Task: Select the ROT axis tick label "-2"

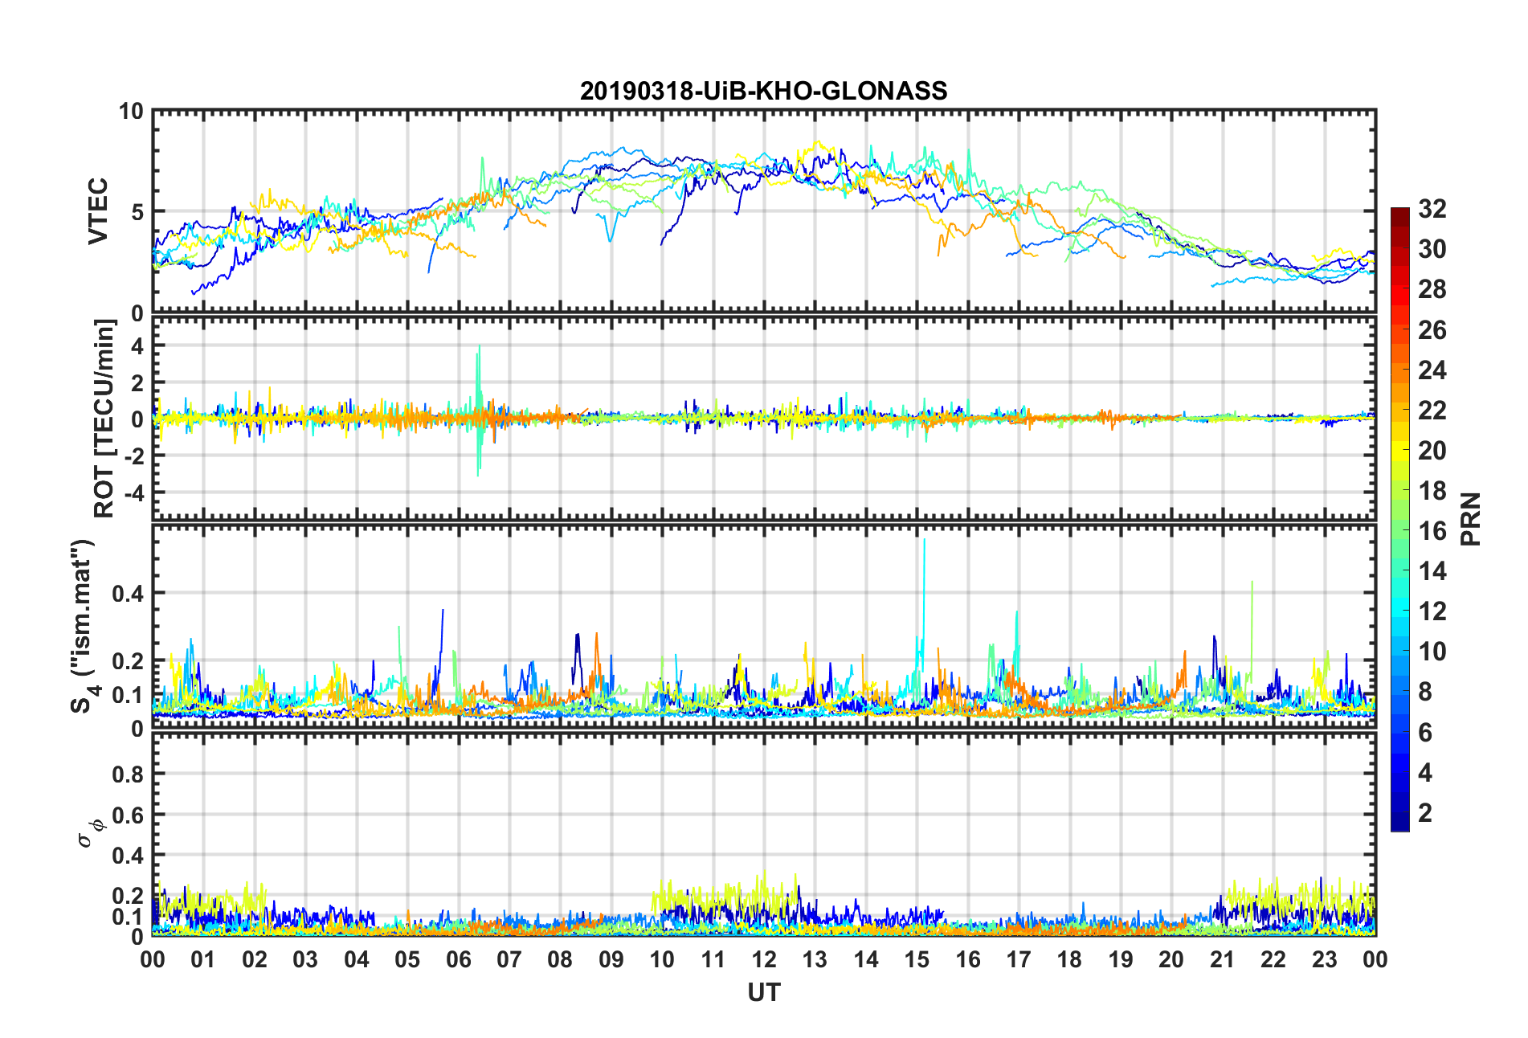Action: point(133,456)
